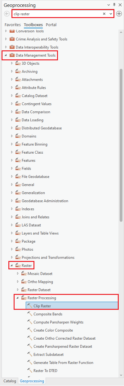Click the Contingent Values toolset icon

point(18,104)
